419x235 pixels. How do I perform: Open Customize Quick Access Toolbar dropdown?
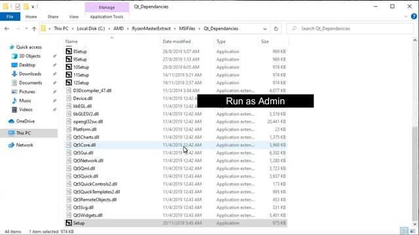33,7
